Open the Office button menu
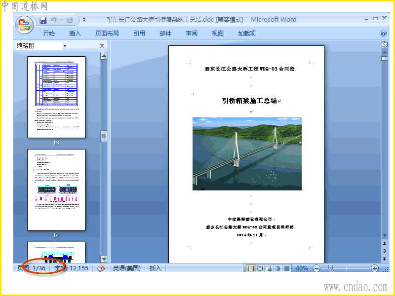 click(24, 25)
